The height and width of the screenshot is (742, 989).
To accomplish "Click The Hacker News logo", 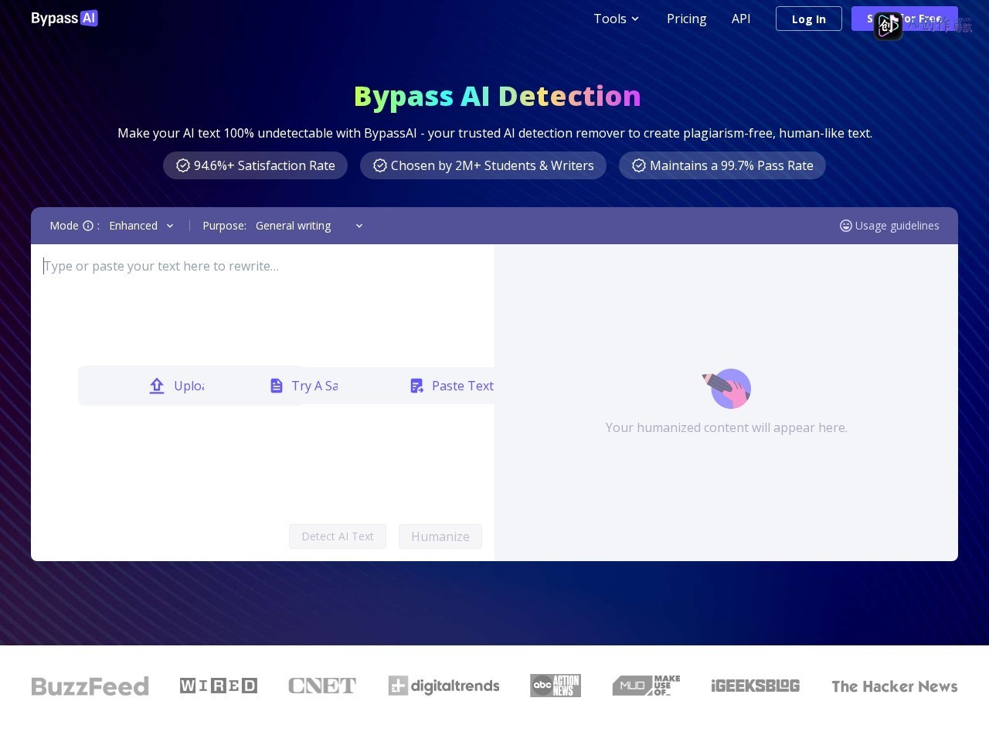I will pos(895,686).
